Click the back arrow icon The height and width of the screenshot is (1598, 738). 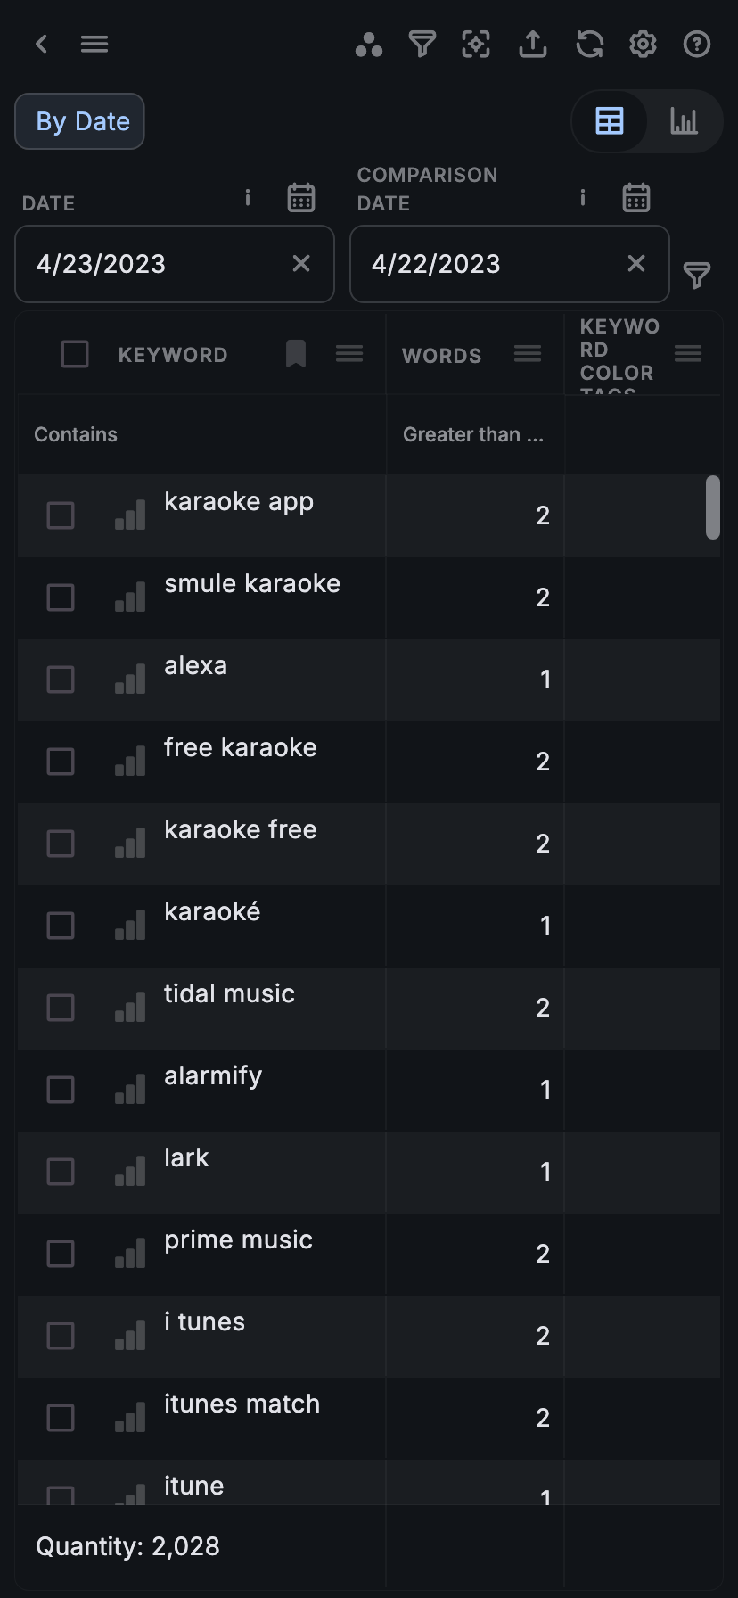coord(41,44)
